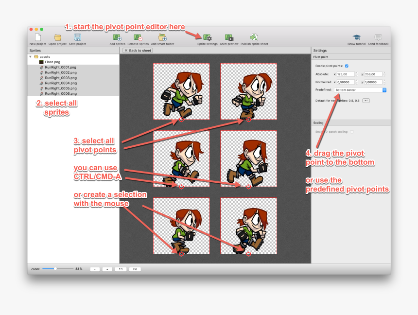
Task: Toggle the Enable pivot points checkbox
Action: coord(347,66)
